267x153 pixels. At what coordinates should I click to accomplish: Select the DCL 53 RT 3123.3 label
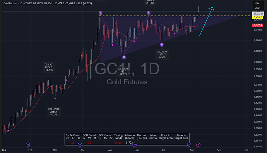pyautogui.click(x=123, y=71)
